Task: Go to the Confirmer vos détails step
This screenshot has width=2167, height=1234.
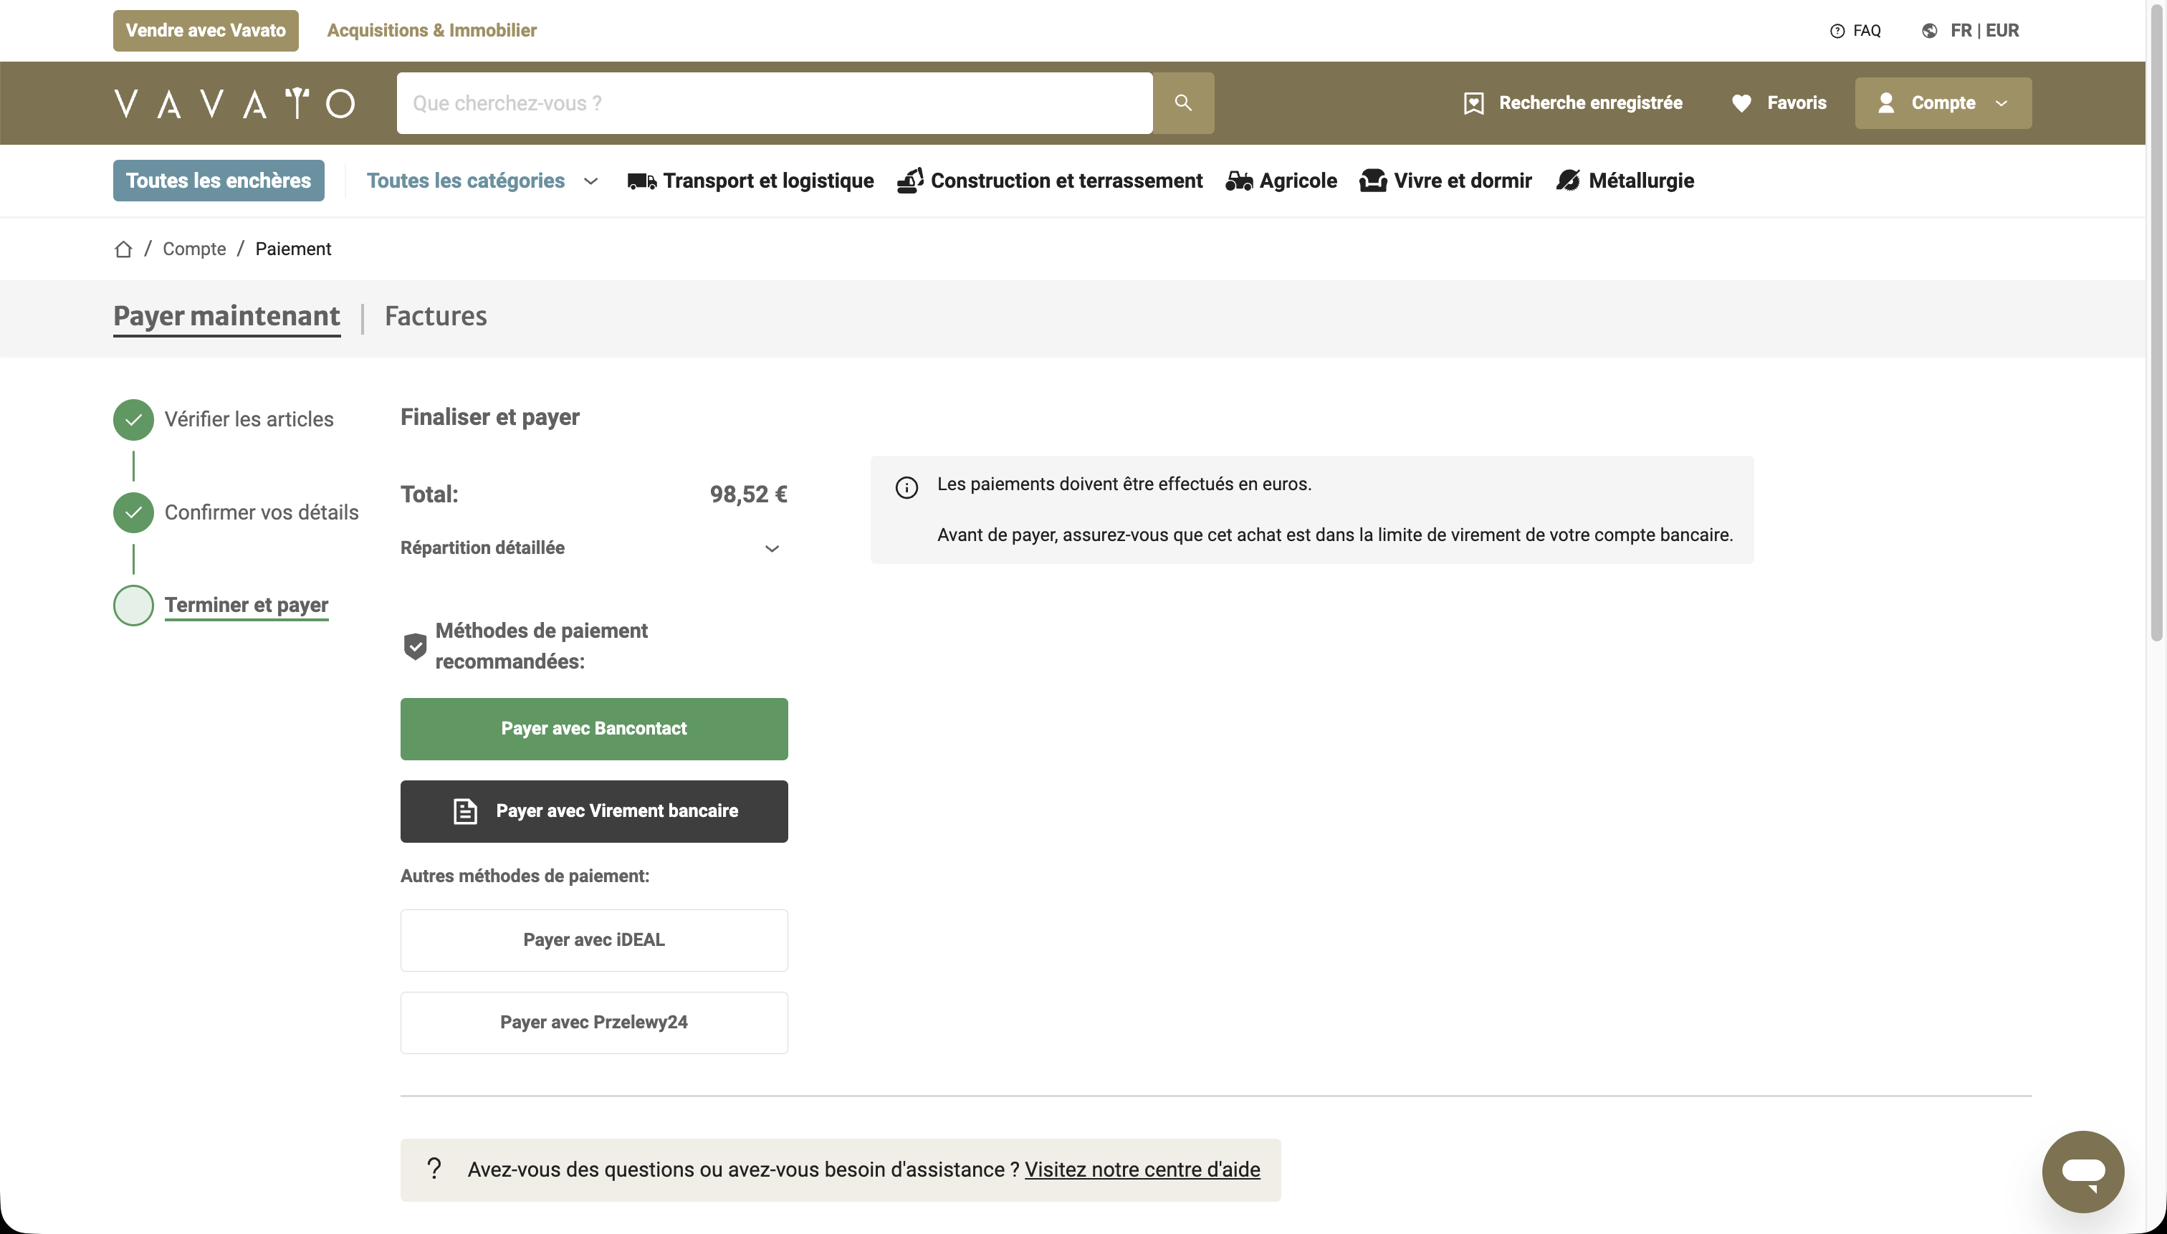Action: [261, 513]
